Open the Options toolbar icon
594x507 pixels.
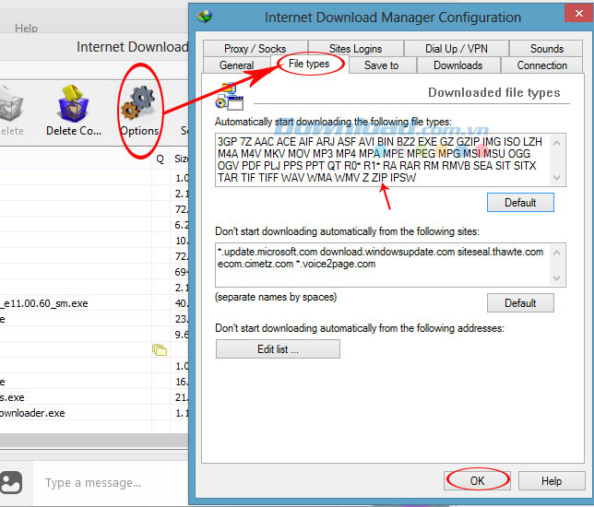pyautogui.click(x=139, y=109)
